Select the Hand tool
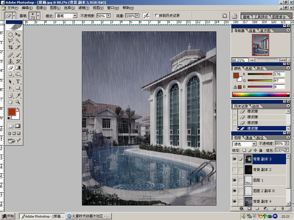This screenshot has height=220, width=294. point(11,102)
